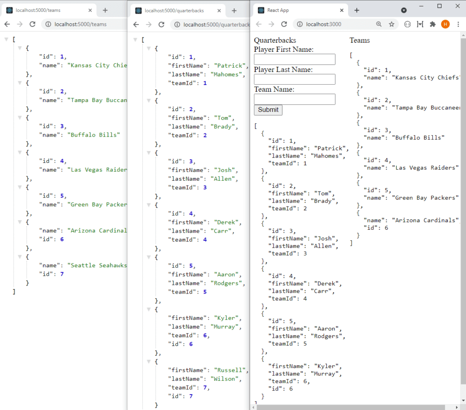This screenshot has width=466, height=410.
Task: Collapse the root array in the quarterbacks view
Action: (135, 40)
